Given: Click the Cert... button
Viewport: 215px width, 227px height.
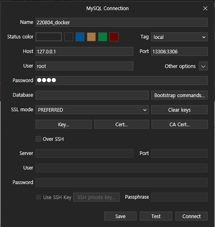Looking at the screenshot, I should [x=122, y=124].
